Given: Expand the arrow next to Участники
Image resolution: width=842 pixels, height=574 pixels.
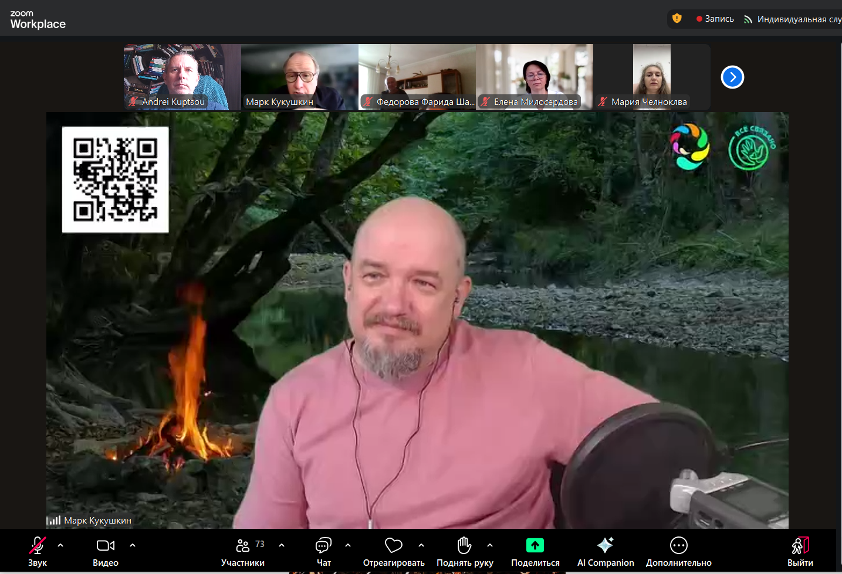Looking at the screenshot, I should (282, 545).
